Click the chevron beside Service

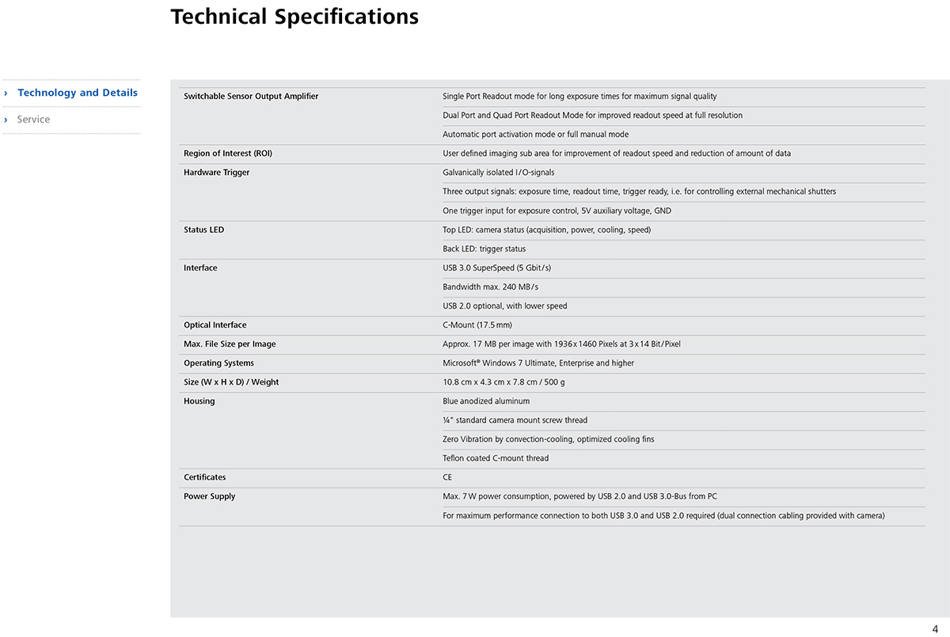coord(6,119)
